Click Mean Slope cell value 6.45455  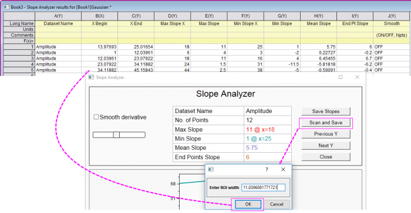(x=318, y=59)
